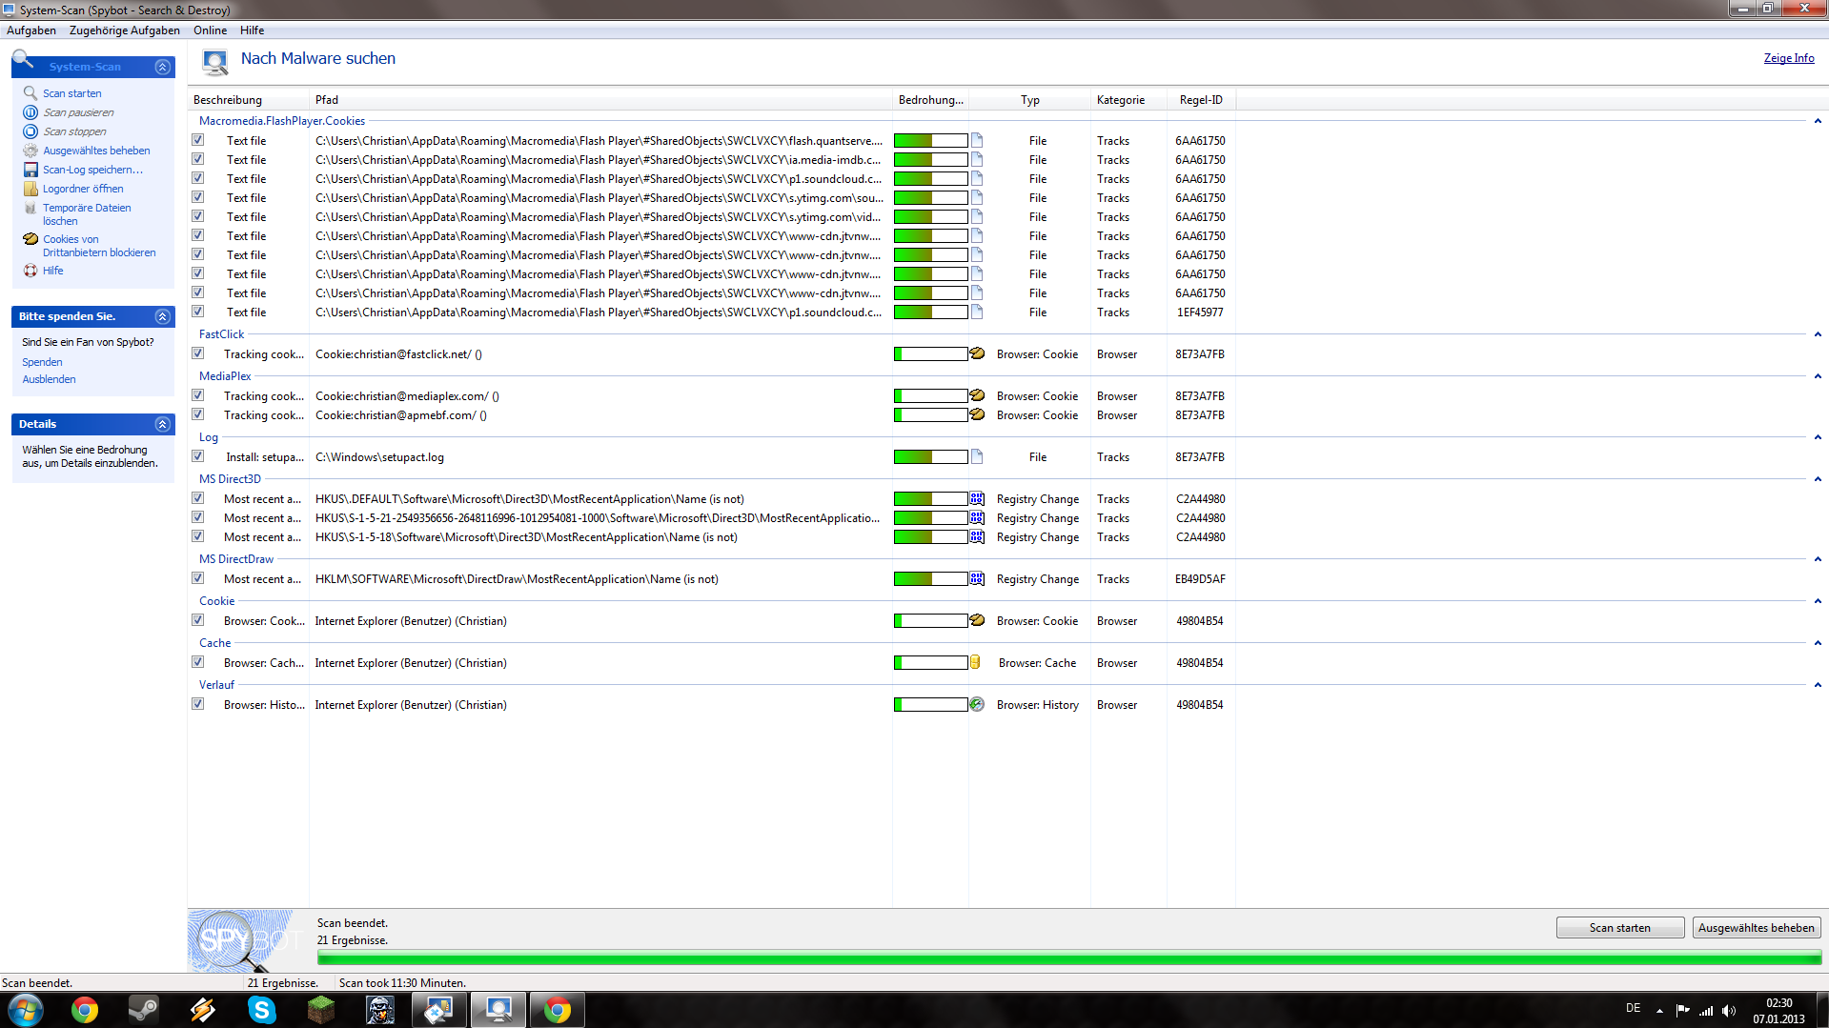
Task: Click the registry icon in the HKLM DirectDraw row
Action: pos(977,578)
